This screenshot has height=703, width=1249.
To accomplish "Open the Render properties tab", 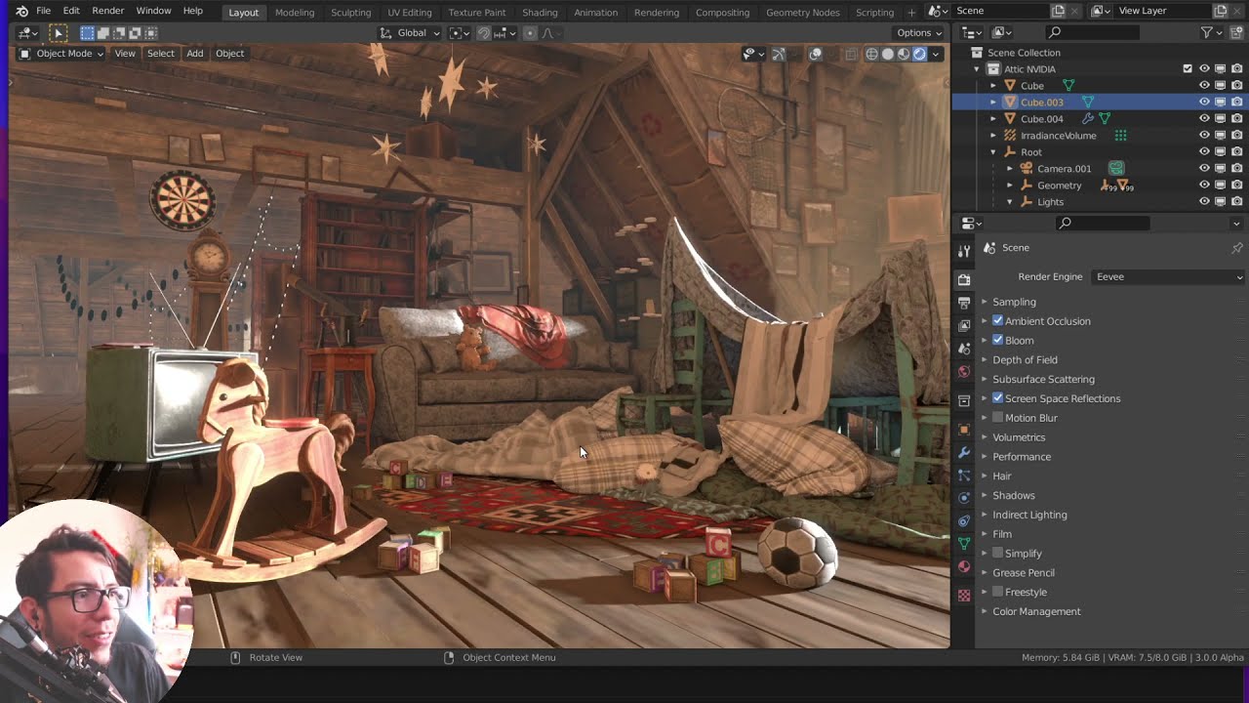I will pos(964,279).
